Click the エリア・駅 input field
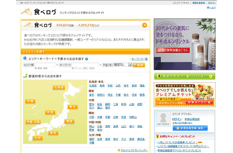233x153 pixels. click(x=45, y=65)
